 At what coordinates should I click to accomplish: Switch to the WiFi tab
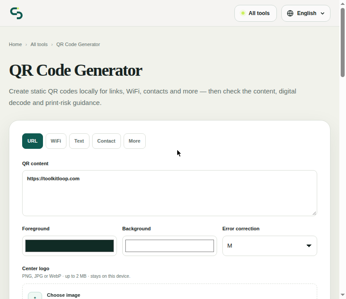56,141
